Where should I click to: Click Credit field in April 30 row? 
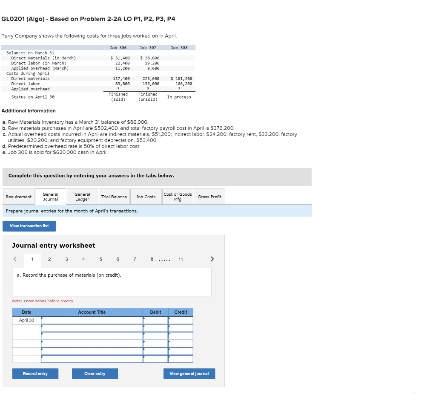(181, 321)
